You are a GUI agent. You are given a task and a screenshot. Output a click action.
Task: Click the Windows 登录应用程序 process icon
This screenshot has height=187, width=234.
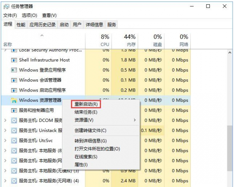(x=14, y=71)
